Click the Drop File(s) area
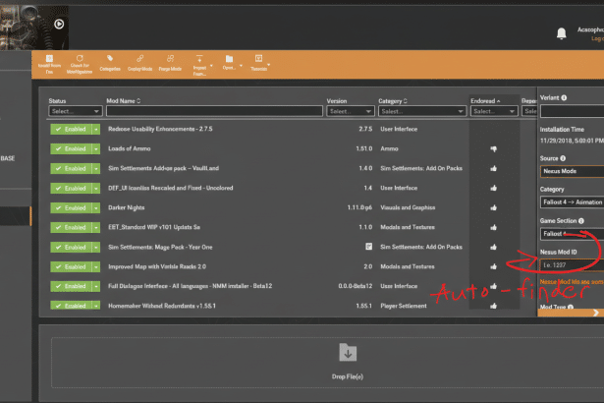Image resolution: width=604 pixels, height=403 pixels. tap(327, 363)
